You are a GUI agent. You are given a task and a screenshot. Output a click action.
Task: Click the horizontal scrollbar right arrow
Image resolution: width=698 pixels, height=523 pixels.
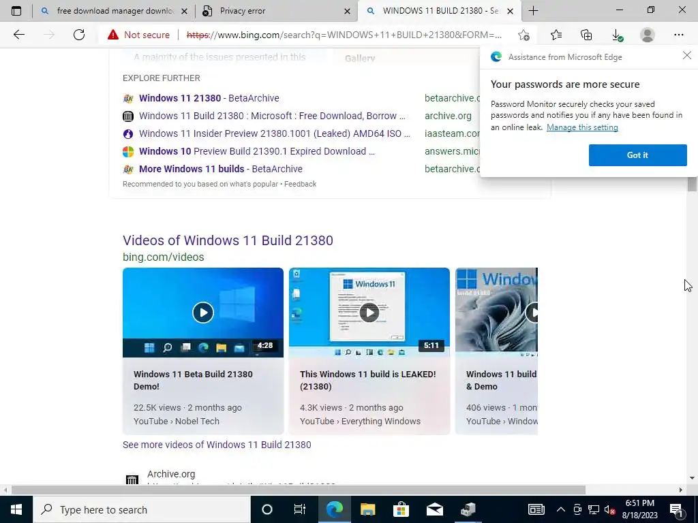[x=680, y=490]
